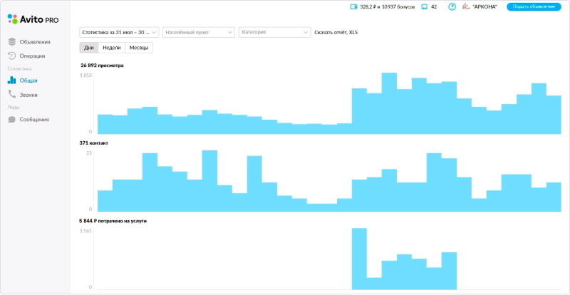Image resolution: width=570 pixels, height=295 pixels.
Task: Click the Скачать отчёт, XLS link
Action: pos(336,32)
